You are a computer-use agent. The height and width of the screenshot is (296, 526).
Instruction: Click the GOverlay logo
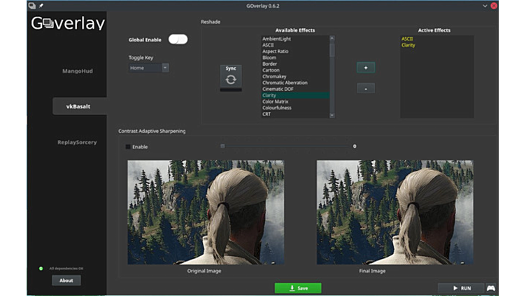point(67,23)
